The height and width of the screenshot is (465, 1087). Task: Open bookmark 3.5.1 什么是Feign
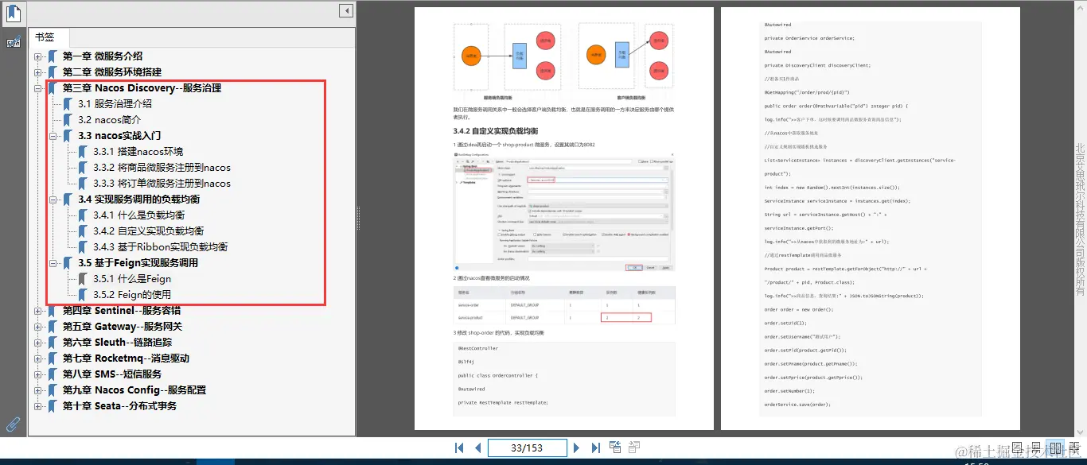pos(132,279)
